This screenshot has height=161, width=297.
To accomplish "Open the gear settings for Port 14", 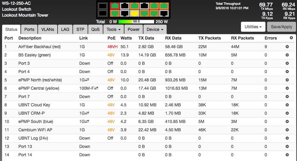I will (287, 155).
